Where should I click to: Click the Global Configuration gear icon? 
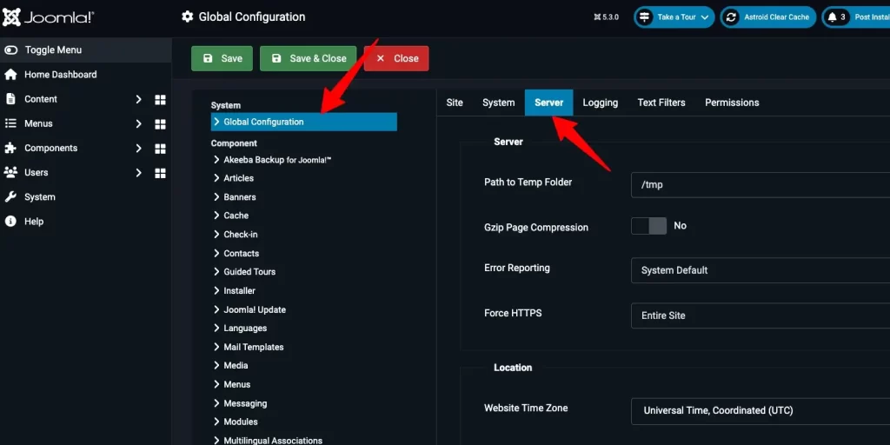point(188,17)
